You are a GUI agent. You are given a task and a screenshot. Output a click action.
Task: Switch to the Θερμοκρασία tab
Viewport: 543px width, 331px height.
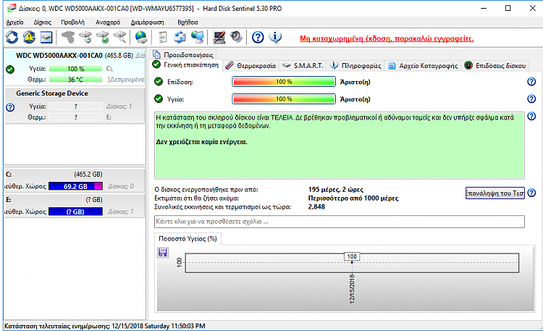pos(251,65)
